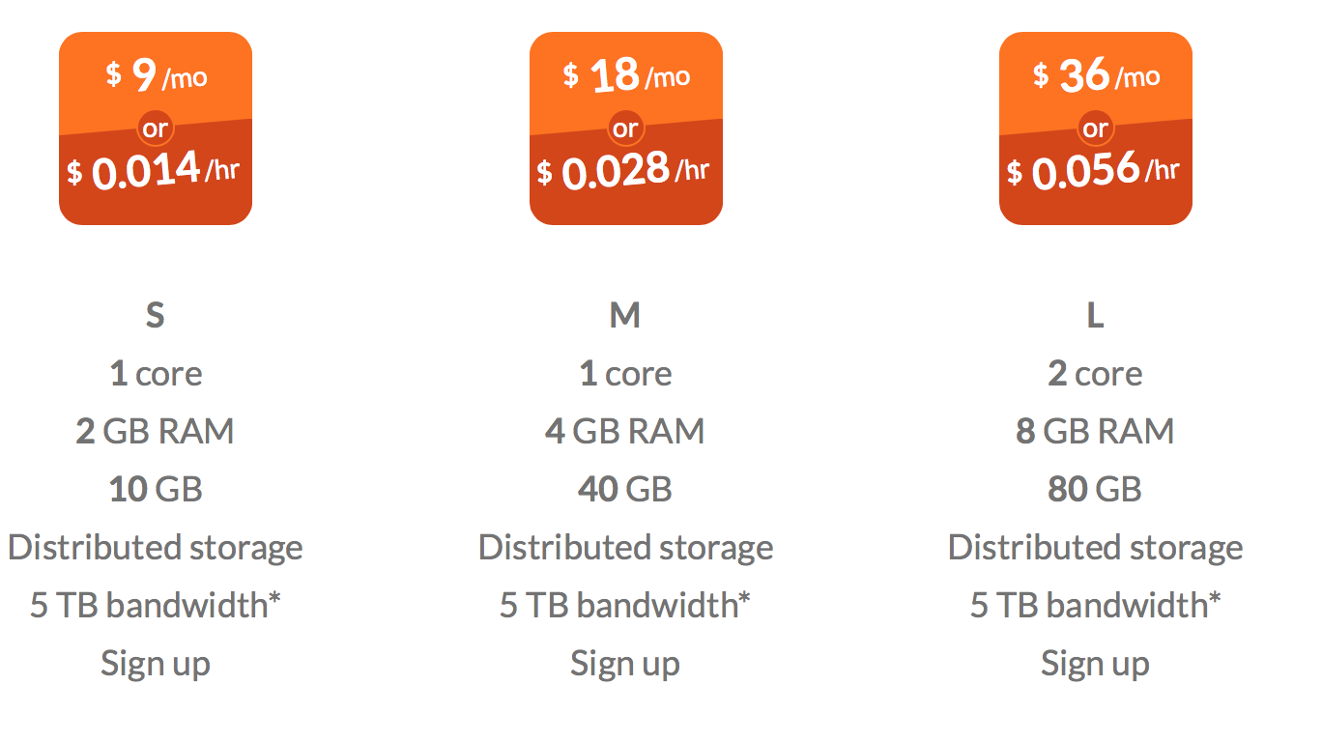Screen dimensions: 1322x742
Task: Click the $18/mo price badge for plan M
Action: pos(625,75)
